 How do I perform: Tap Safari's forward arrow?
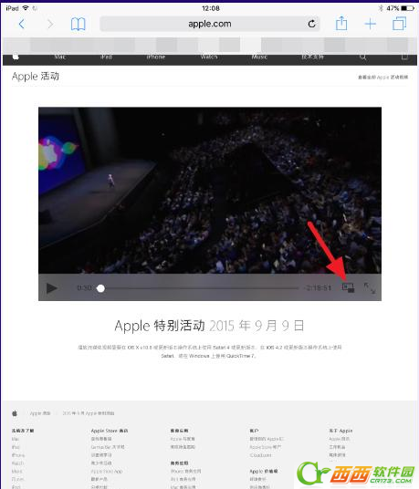[50, 24]
